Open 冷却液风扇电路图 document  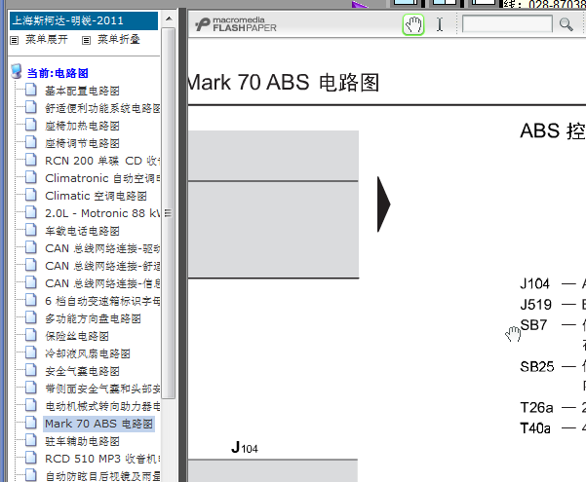coord(88,353)
